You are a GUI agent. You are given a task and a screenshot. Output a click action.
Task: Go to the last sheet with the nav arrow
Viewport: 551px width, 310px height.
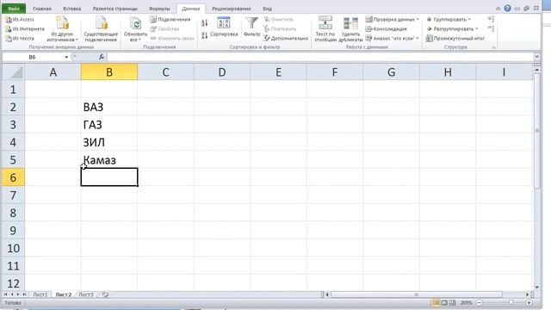tap(24, 294)
